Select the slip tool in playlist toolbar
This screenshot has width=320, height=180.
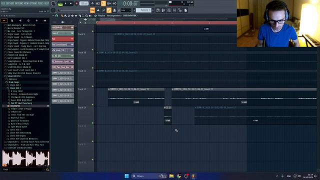pos(76,15)
